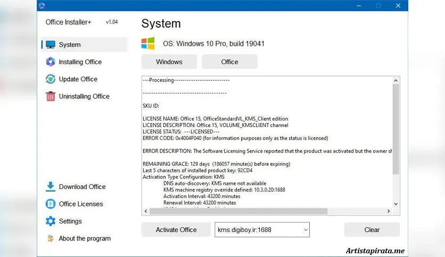Click the About the program icon
The width and height of the screenshot is (445, 257).
[51, 238]
